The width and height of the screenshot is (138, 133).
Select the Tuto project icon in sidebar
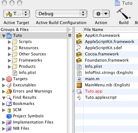9,36
